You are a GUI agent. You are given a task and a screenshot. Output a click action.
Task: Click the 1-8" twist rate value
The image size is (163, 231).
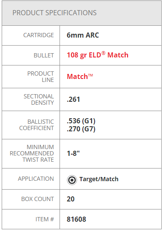tap(73, 153)
